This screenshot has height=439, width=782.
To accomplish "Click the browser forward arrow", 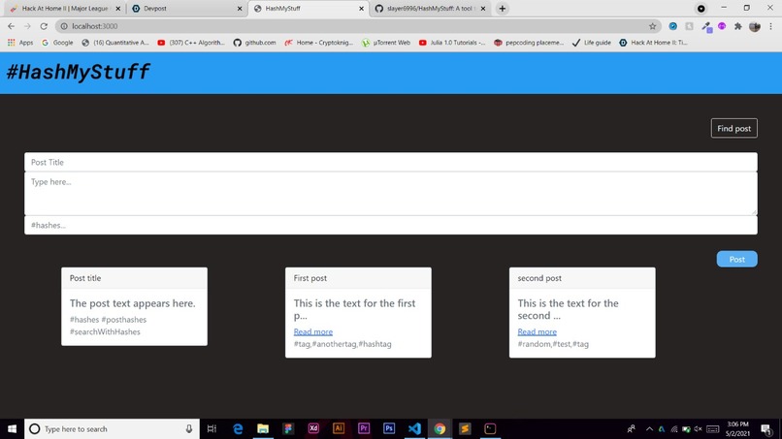I will [27, 26].
